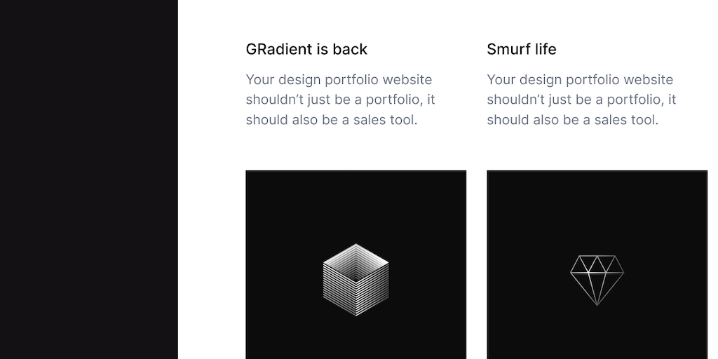Click the dark left sidebar panel
The width and height of the screenshot is (718, 359).
88,179
